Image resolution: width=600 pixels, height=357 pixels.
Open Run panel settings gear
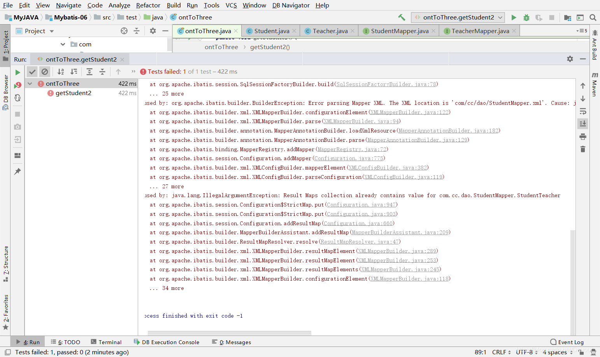click(570, 59)
